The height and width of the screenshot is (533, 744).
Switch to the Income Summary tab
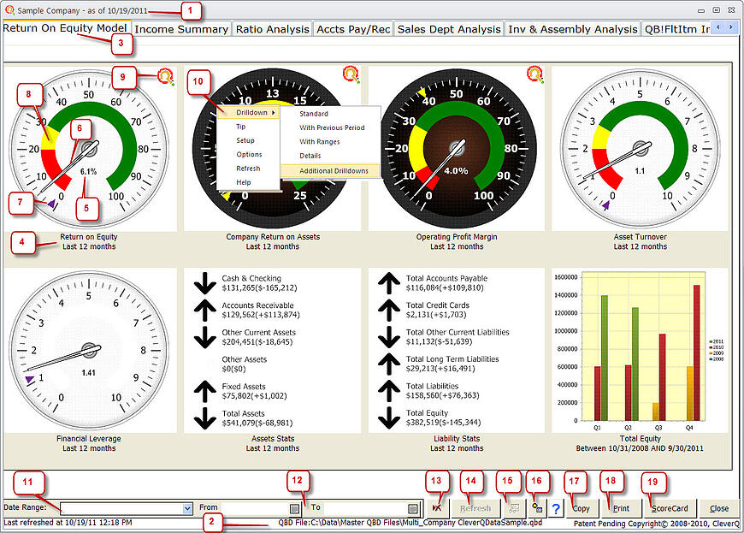point(181,29)
